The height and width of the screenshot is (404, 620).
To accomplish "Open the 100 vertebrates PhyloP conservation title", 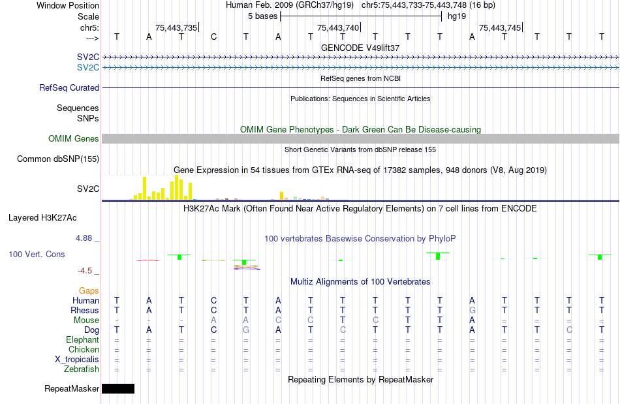I will pos(360,238).
